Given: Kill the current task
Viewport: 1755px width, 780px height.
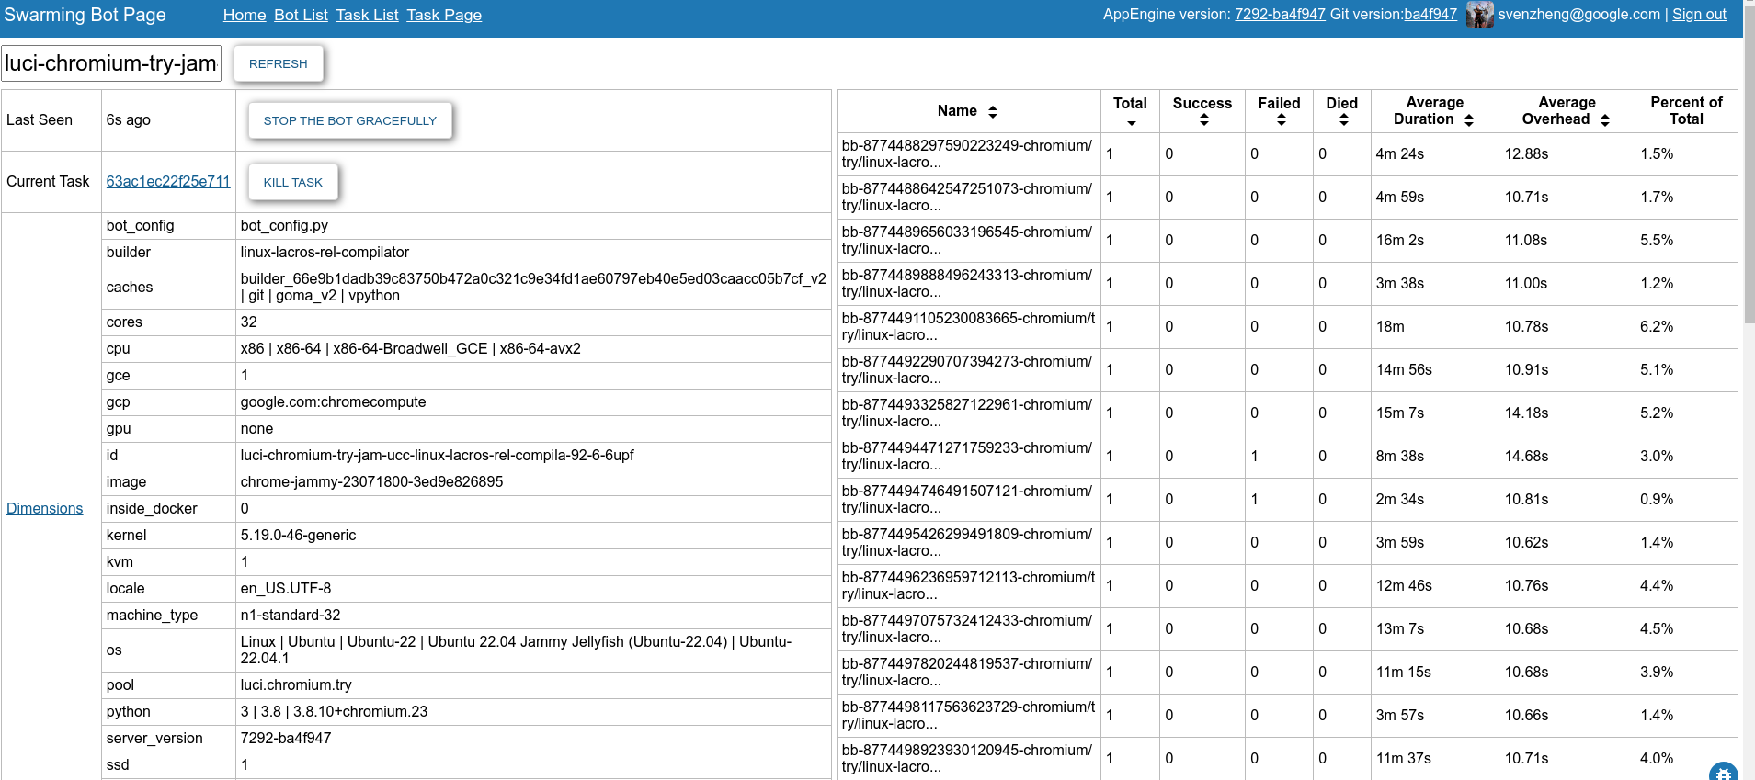Looking at the screenshot, I should 292,182.
